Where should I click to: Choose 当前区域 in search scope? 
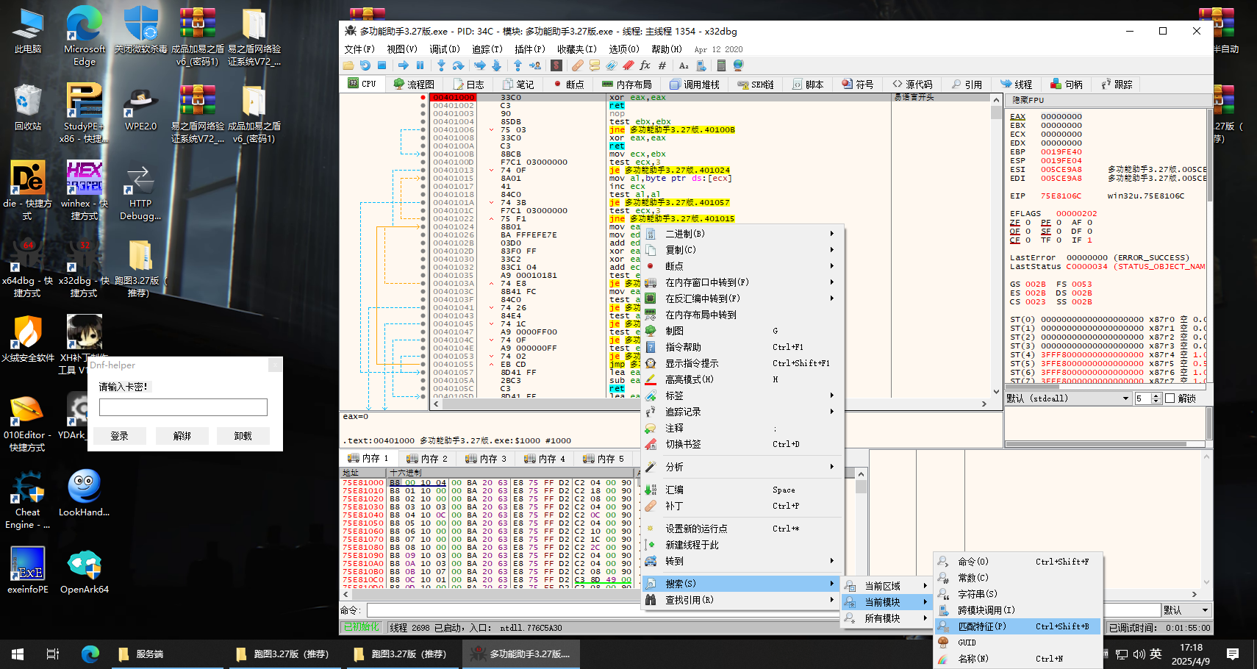887,586
